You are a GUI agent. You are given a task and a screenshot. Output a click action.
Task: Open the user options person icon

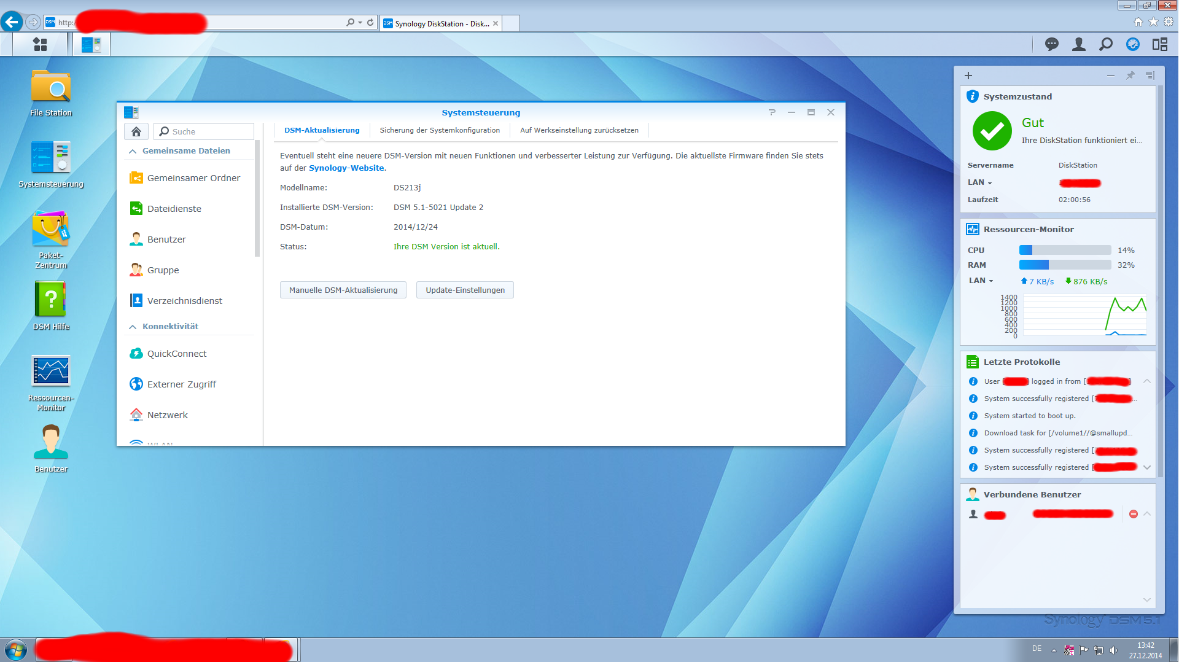pos(1078,44)
